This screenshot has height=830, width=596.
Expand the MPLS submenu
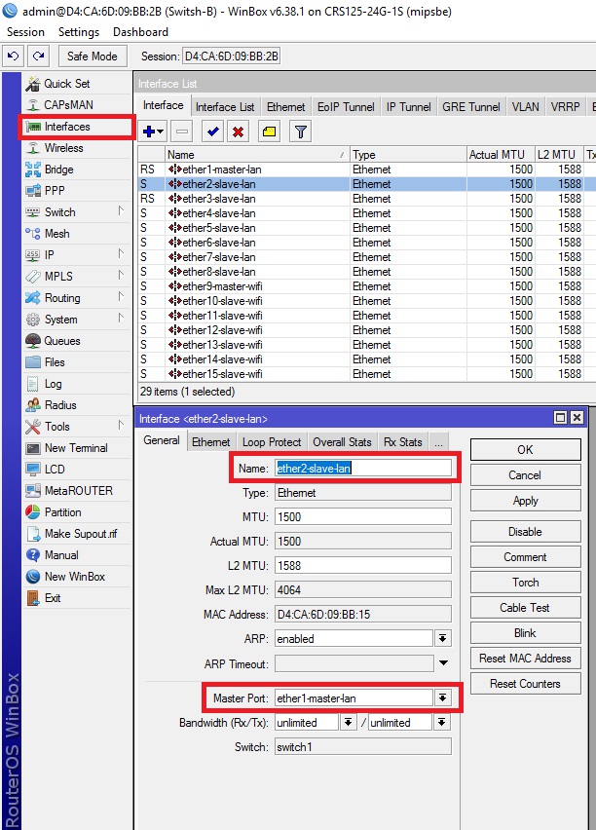point(121,276)
